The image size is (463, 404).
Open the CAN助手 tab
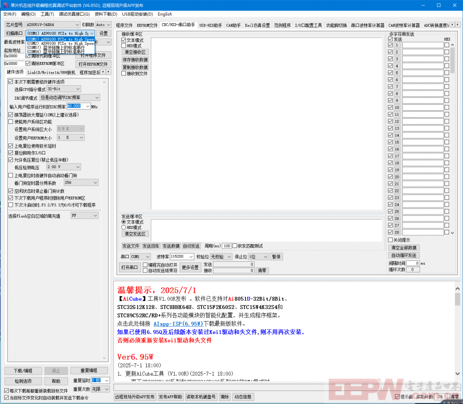pyautogui.click(x=233, y=25)
